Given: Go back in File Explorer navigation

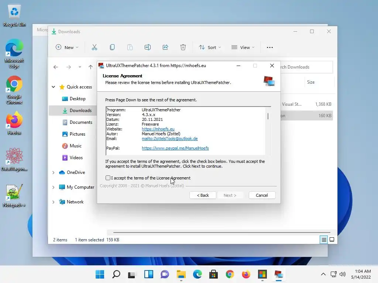Looking at the screenshot, I should (56, 67).
